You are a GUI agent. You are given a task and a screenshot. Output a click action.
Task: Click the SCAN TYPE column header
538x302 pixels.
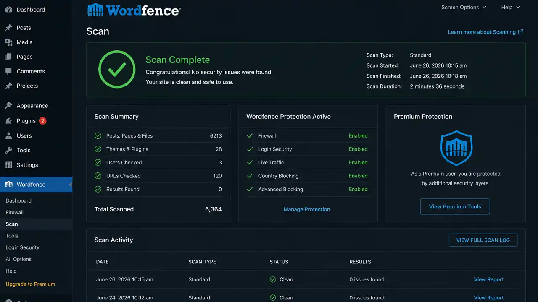(202, 262)
